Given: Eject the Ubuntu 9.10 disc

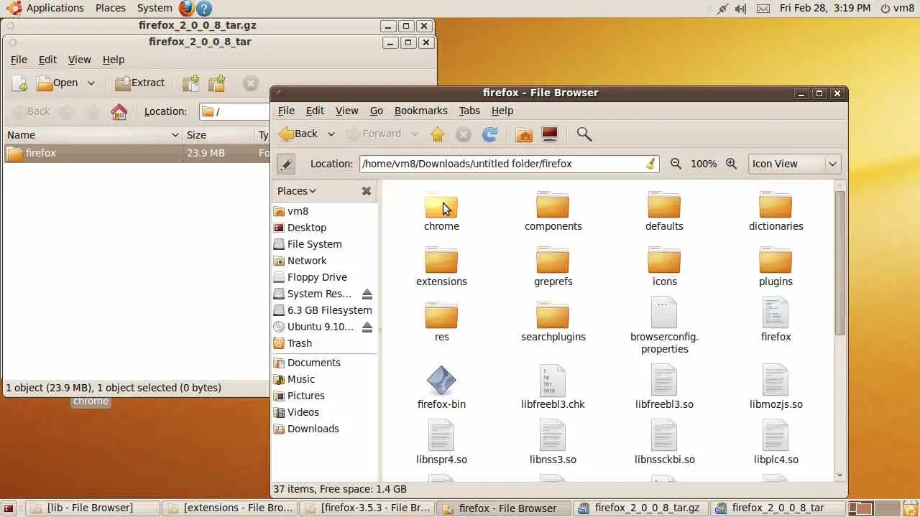Looking at the screenshot, I should [x=367, y=327].
